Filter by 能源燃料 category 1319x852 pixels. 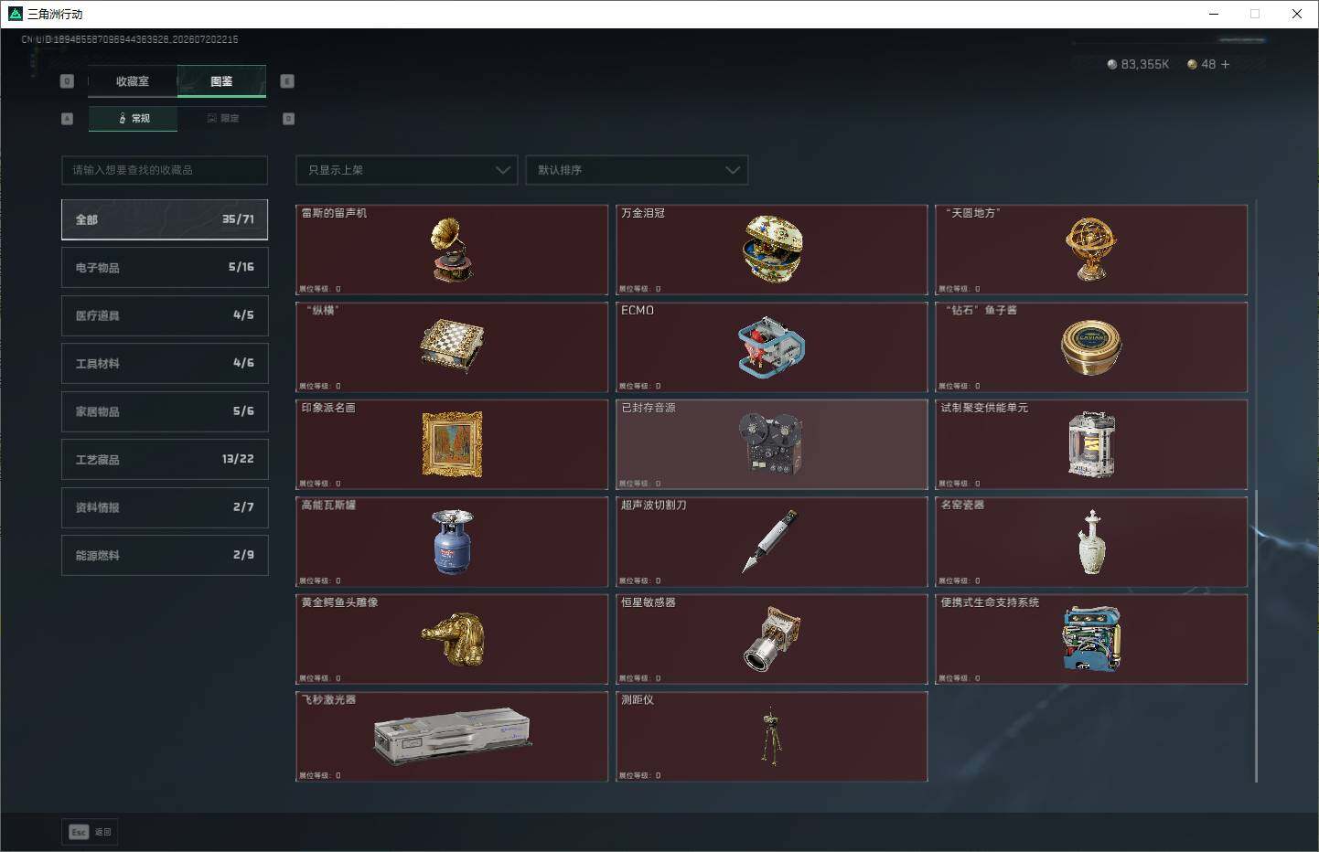click(165, 555)
